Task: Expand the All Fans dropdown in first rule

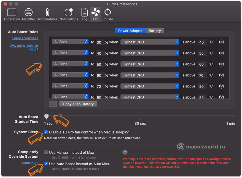Action: [70, 42]
